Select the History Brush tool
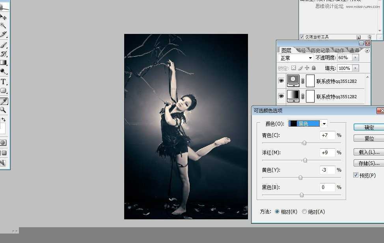 click(4, 54)
